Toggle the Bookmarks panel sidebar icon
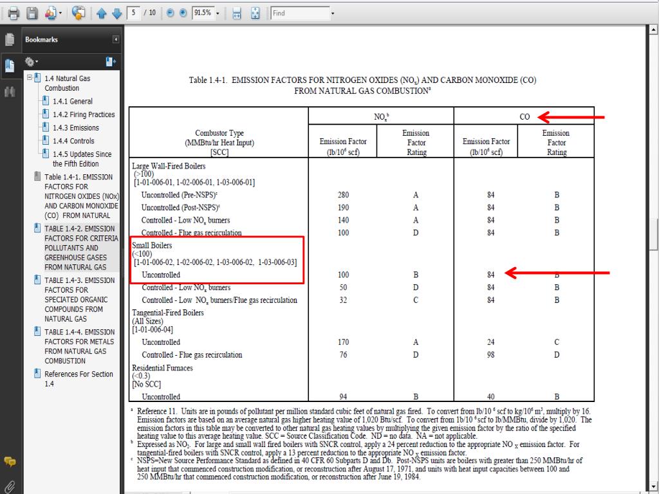 (9, 66)
